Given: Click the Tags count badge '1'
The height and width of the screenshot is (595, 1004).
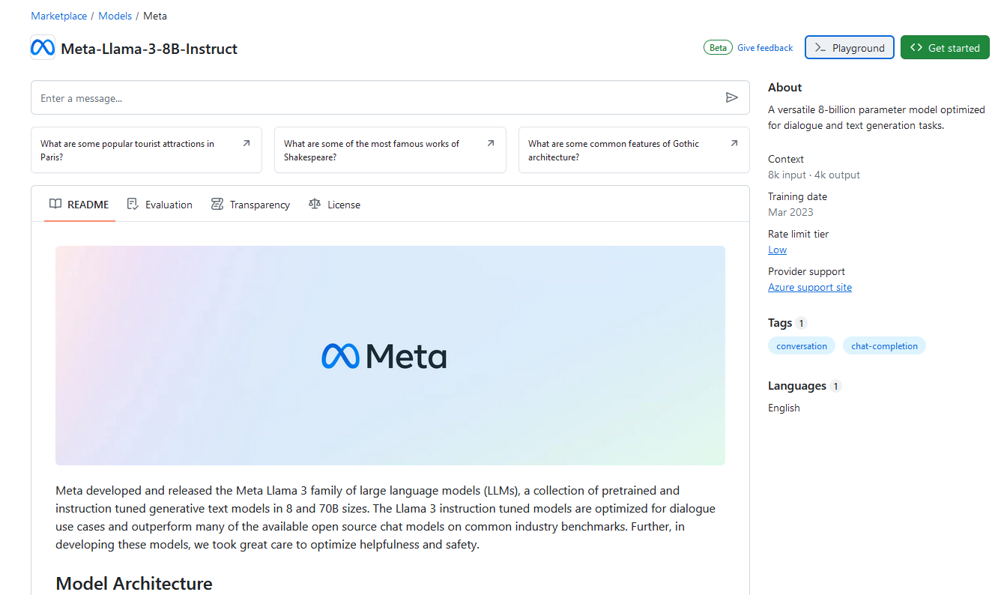Looking at the screenshot, I should click(801, 323).
